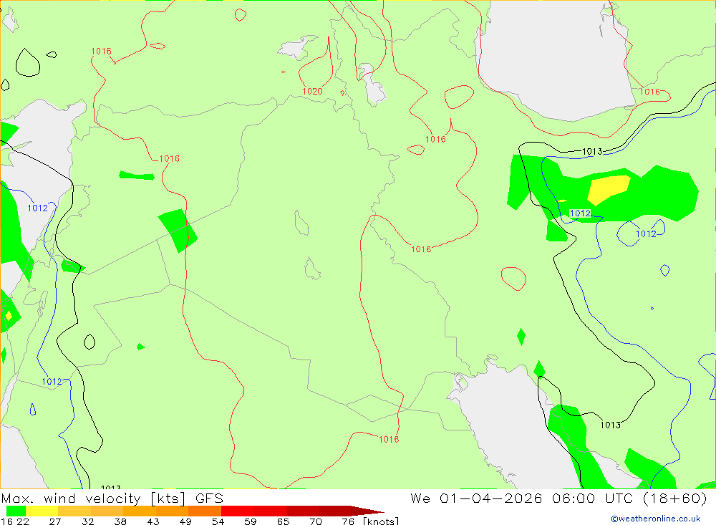Pick the legend swatch between 27 and 32
Image resolution: width=716 pixels, height=525 pixels.
pos(74,511)
